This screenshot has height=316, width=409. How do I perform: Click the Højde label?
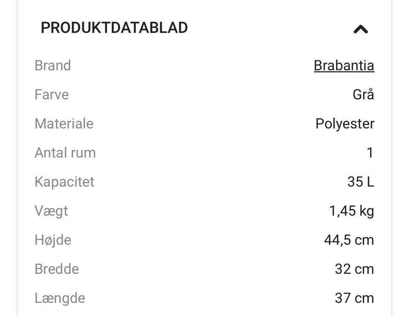[x=53, y=240]
